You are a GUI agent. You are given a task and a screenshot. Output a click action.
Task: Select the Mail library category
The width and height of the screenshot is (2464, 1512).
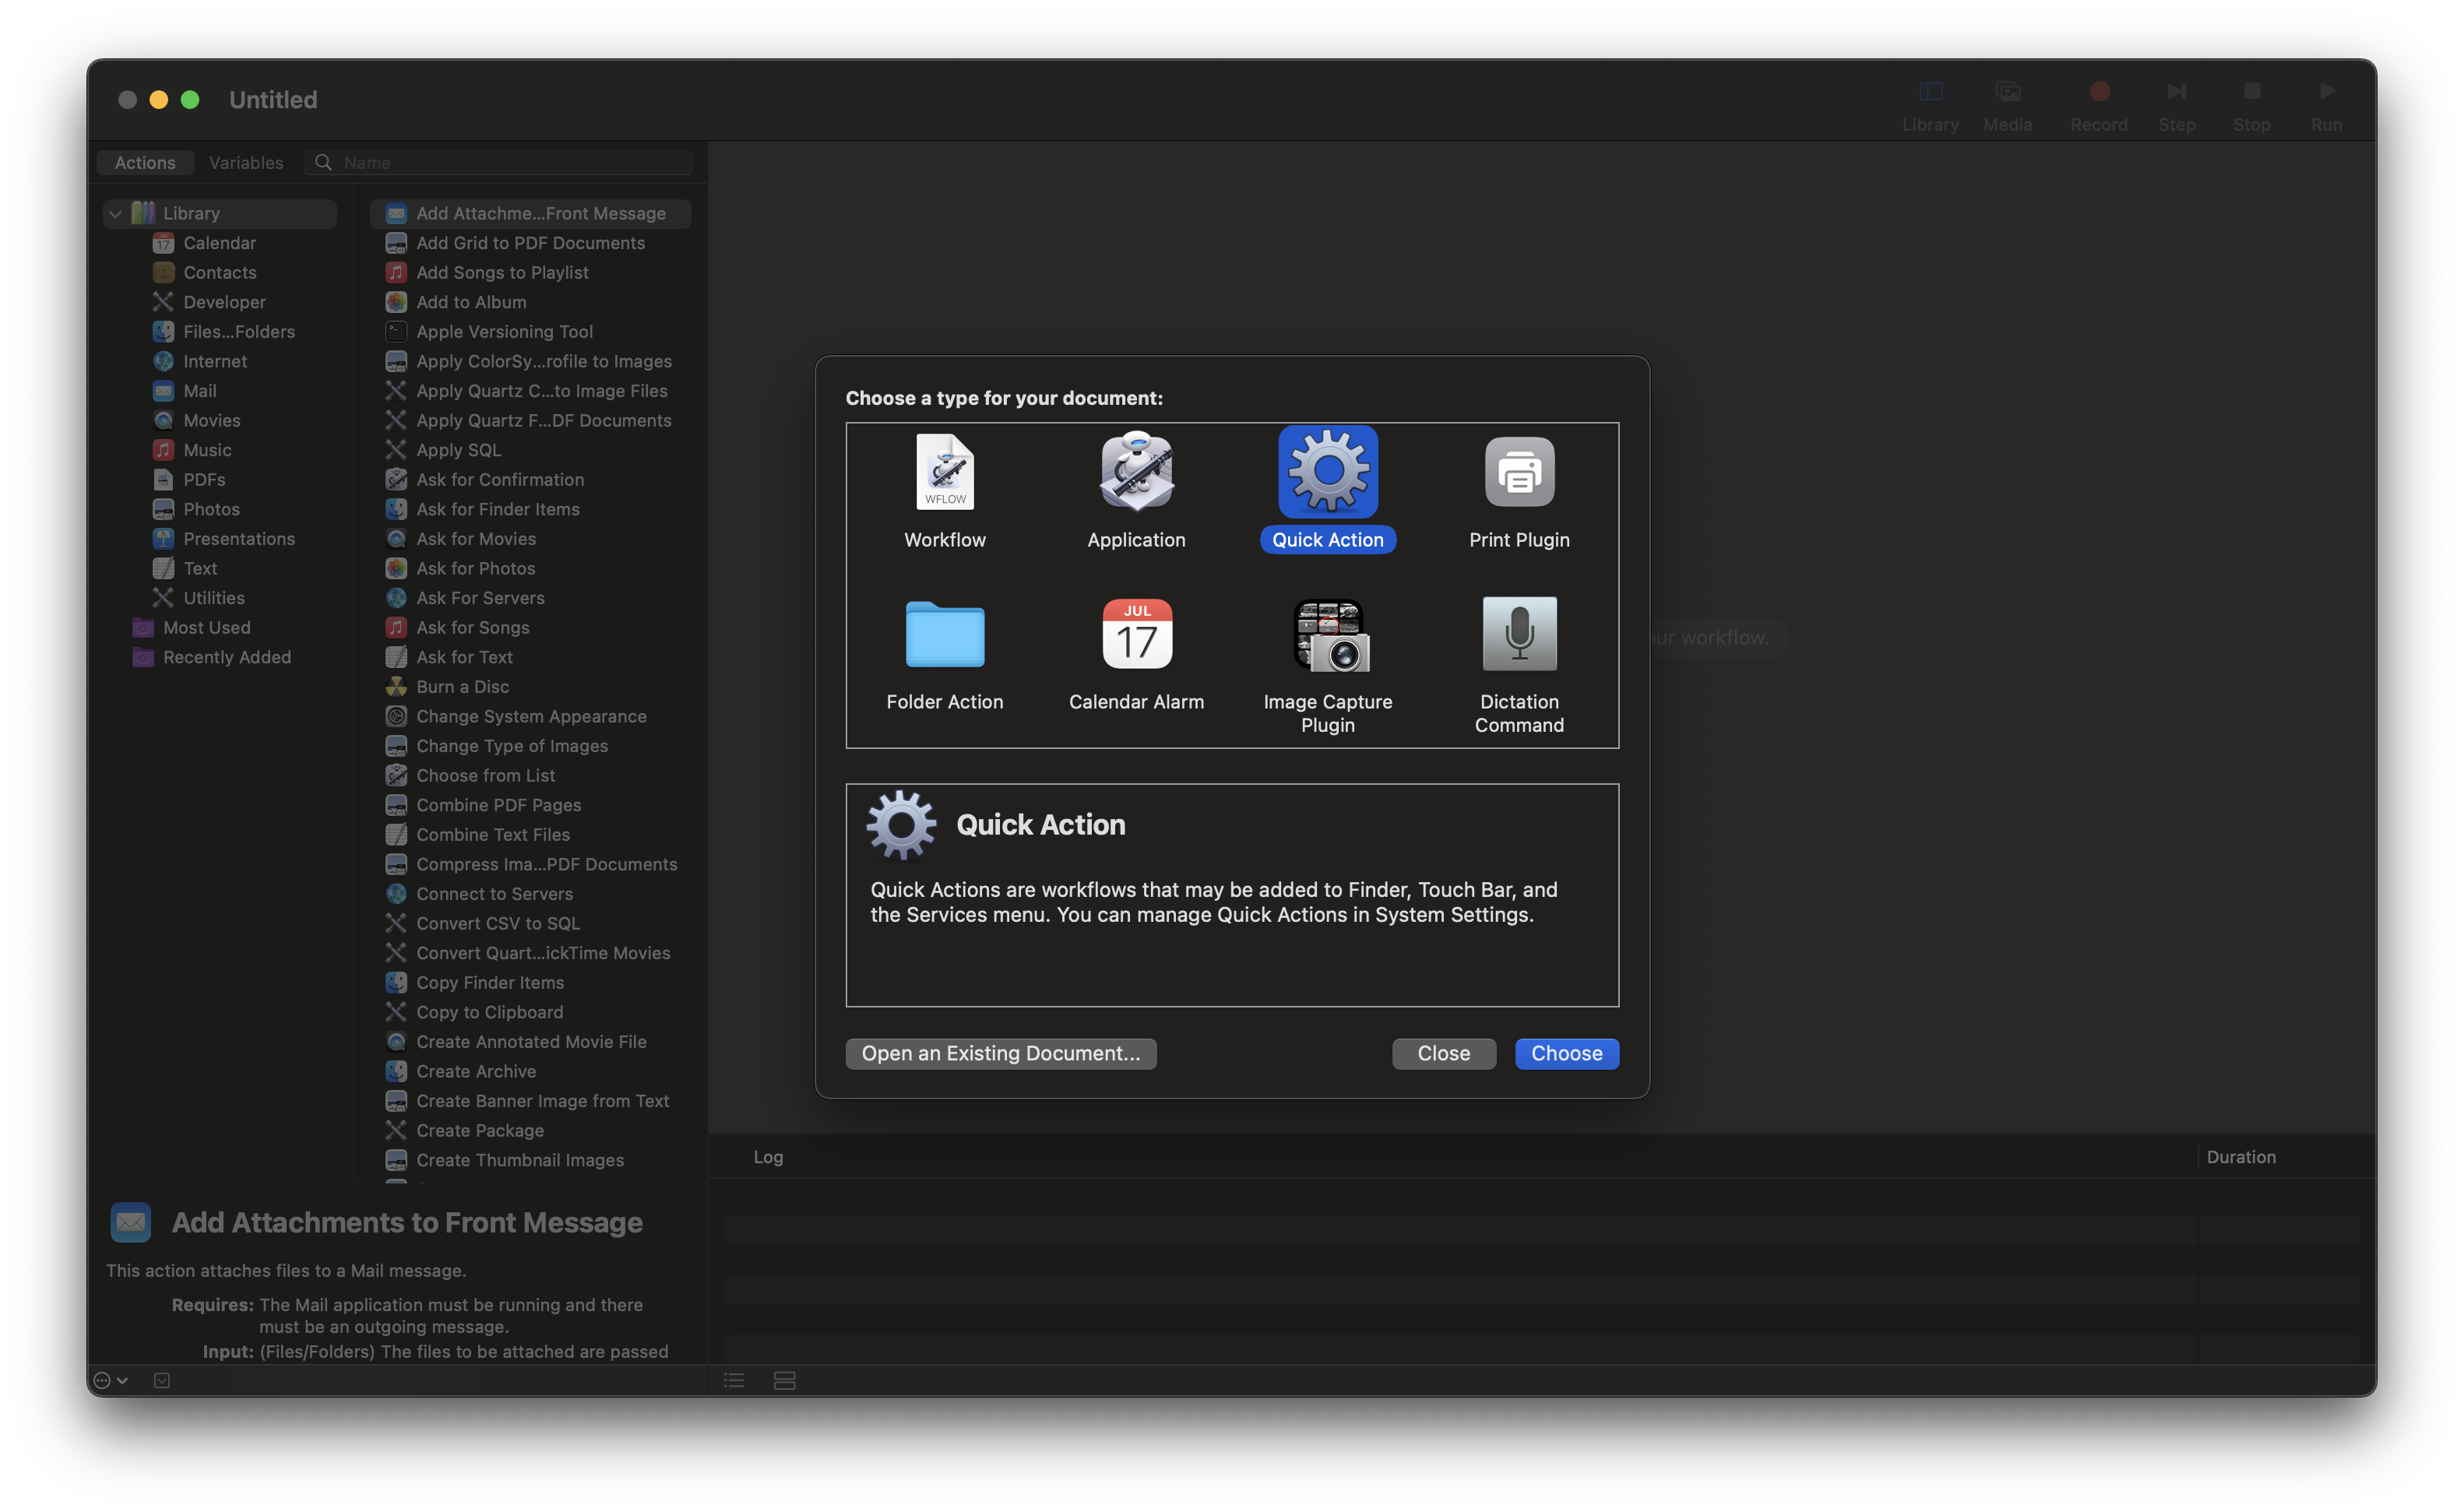pos(199,391)
